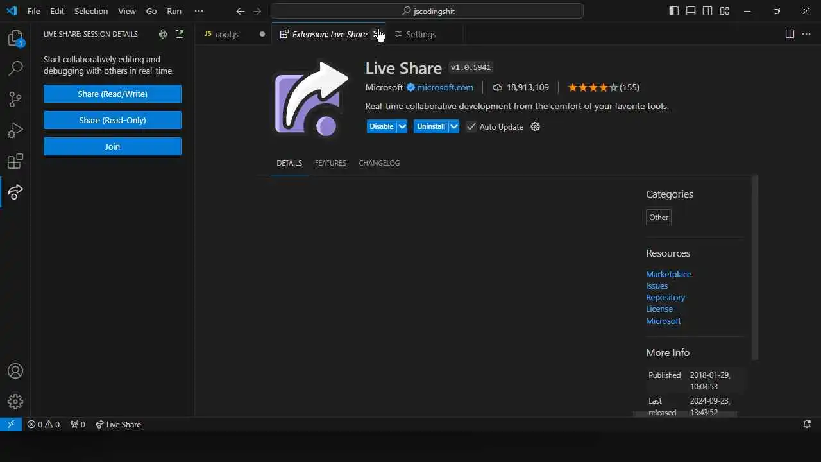The height and width of the screenshot is (462, 821).
Task: Toggle the secondary side bar layout icon
Action: coord(707,11)
